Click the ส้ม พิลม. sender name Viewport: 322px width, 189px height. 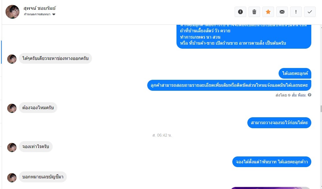(x=299, y=95)
